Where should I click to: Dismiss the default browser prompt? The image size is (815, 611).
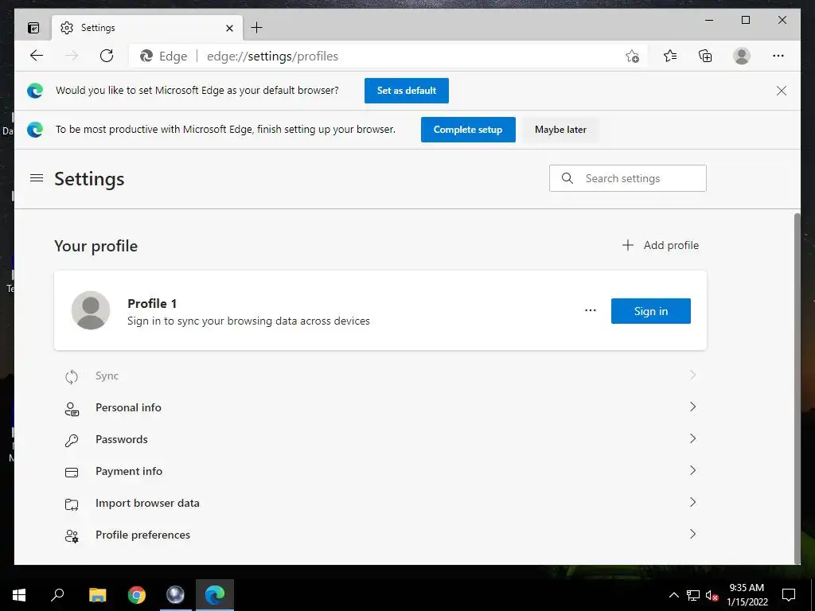click(782, 91)
